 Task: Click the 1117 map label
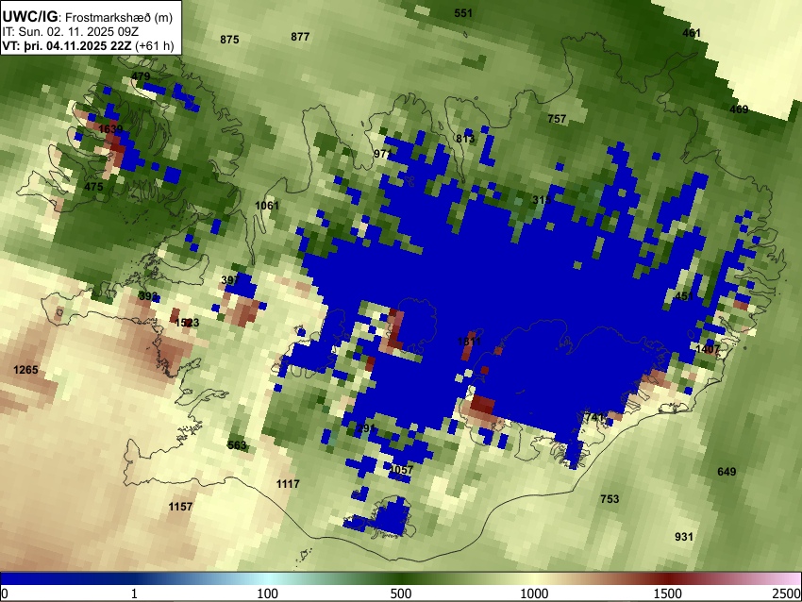coord(288,484)
